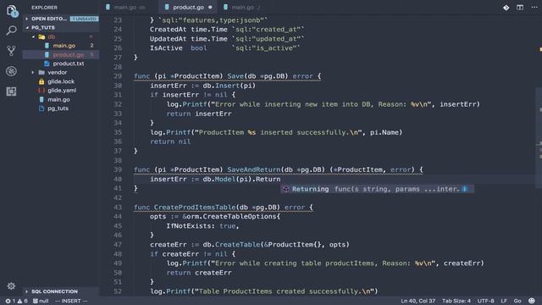Click the vendor folder icon
This screenshot has width=542, height=305.
(41, 73)
